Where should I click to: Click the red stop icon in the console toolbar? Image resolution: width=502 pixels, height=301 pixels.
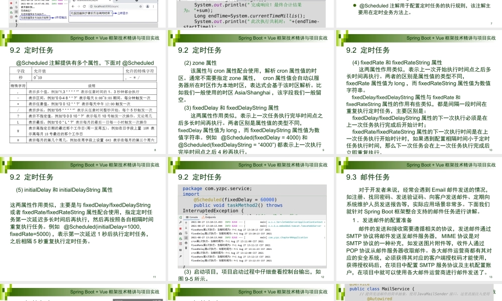click(x=180, y=228)
